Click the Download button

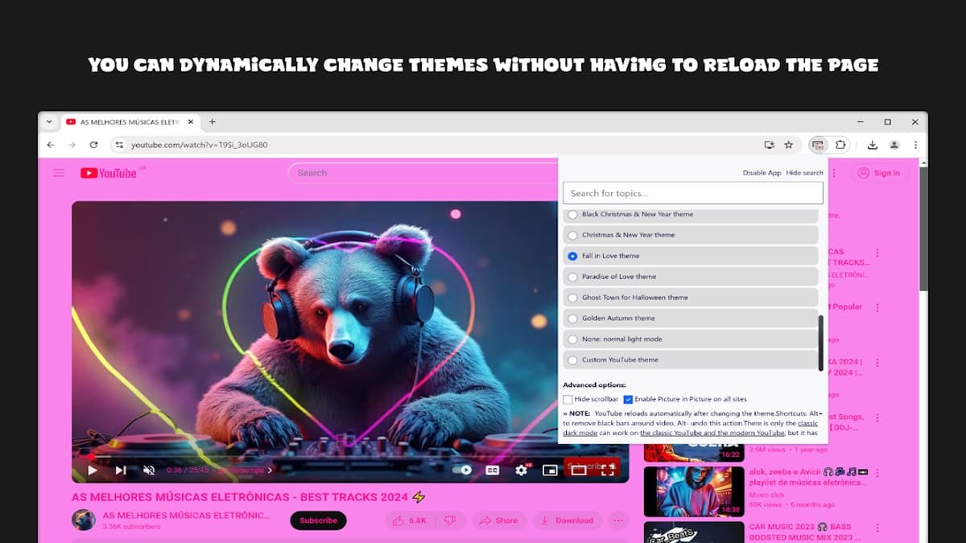[x=567, y=520]
